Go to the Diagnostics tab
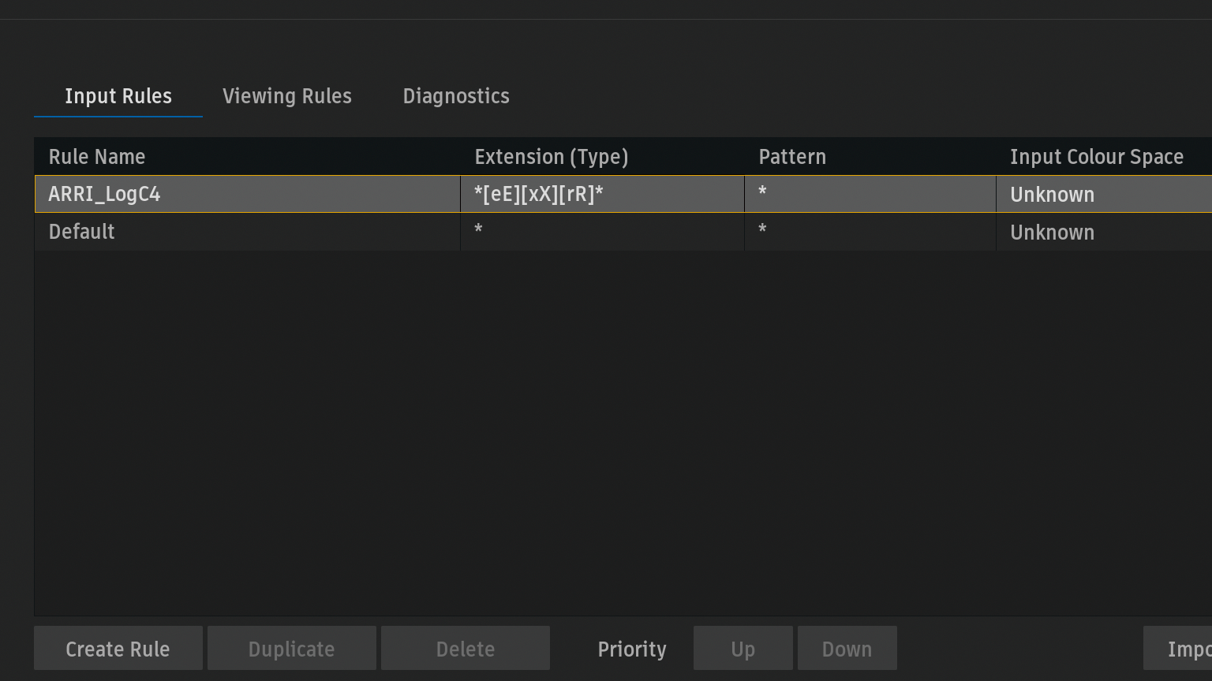 tap(456, 96)
